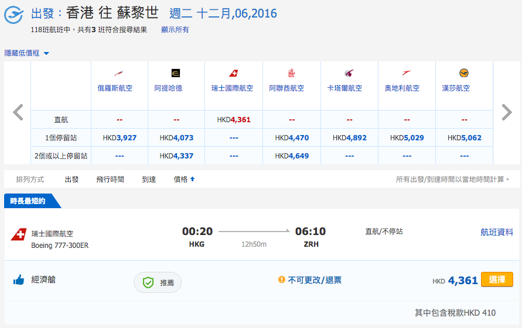Click the 經濟艙 cabin class label
Viewport: 522px width, 328px height.
pyautogui.click(x=43, y=279)
